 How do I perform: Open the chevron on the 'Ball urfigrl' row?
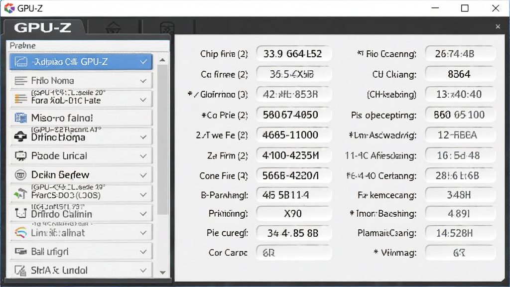tap(143, 252)
